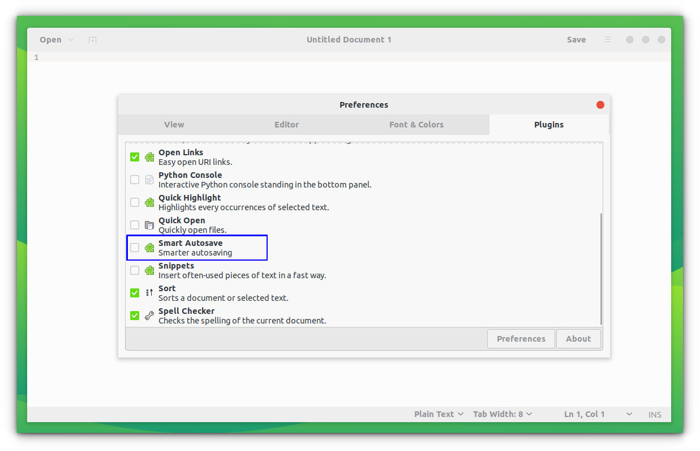Screen dimensions: 700x451
Task: Click the Sort plugin icon
Action: [149, 293]
